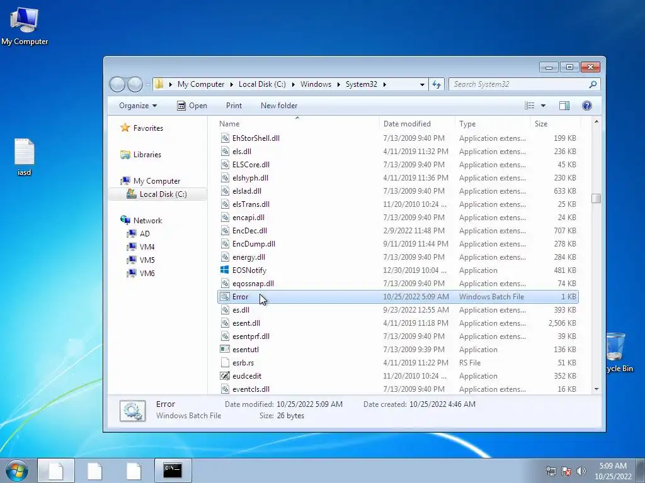
Task: Sort by the Type column header
Action: click(493, 124)
